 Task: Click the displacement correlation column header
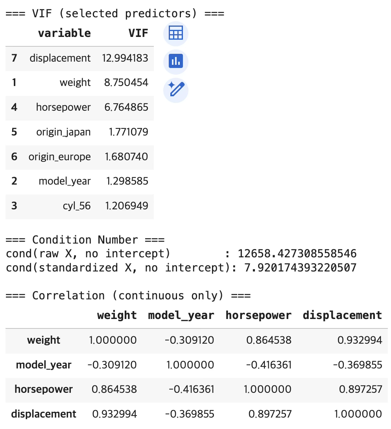[x=342, y=315]
